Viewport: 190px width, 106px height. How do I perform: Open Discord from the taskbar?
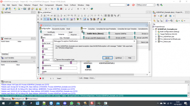[65, 103]
